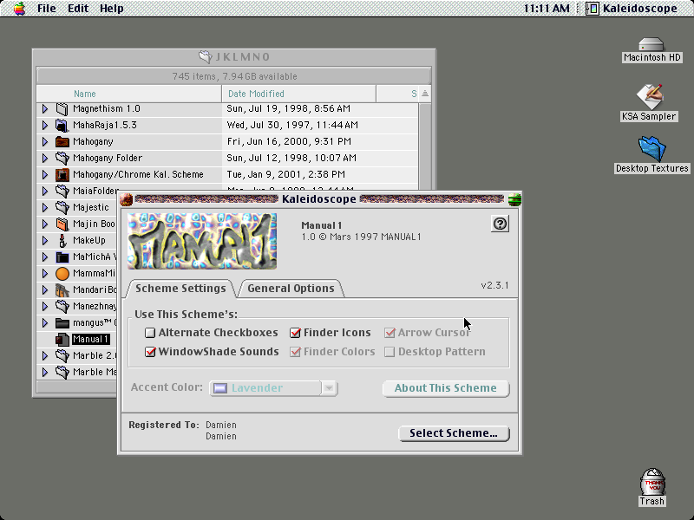Select the MakeUp icon
Image resolution: width=694 pixels, height=520 pixels.
tap(62, 241)
